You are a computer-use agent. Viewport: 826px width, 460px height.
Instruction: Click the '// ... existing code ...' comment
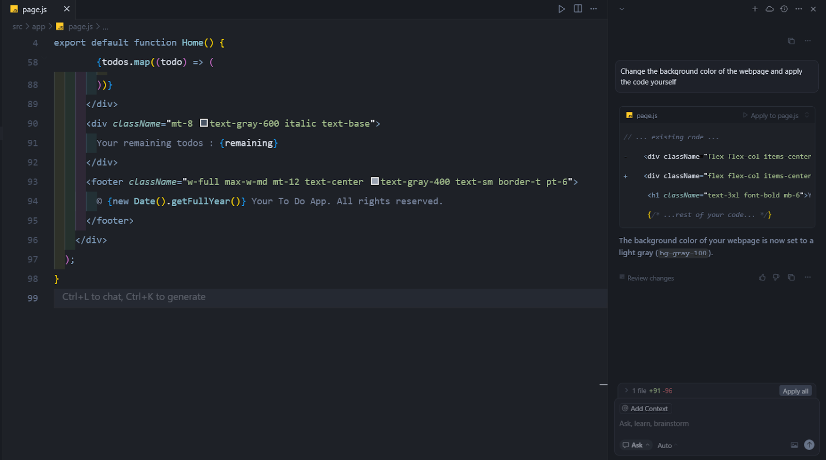point(671,137)
